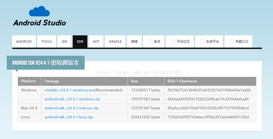273x139 pixels.
Task: Switch to the GRADLE tab
Action: tap(115, 41)
